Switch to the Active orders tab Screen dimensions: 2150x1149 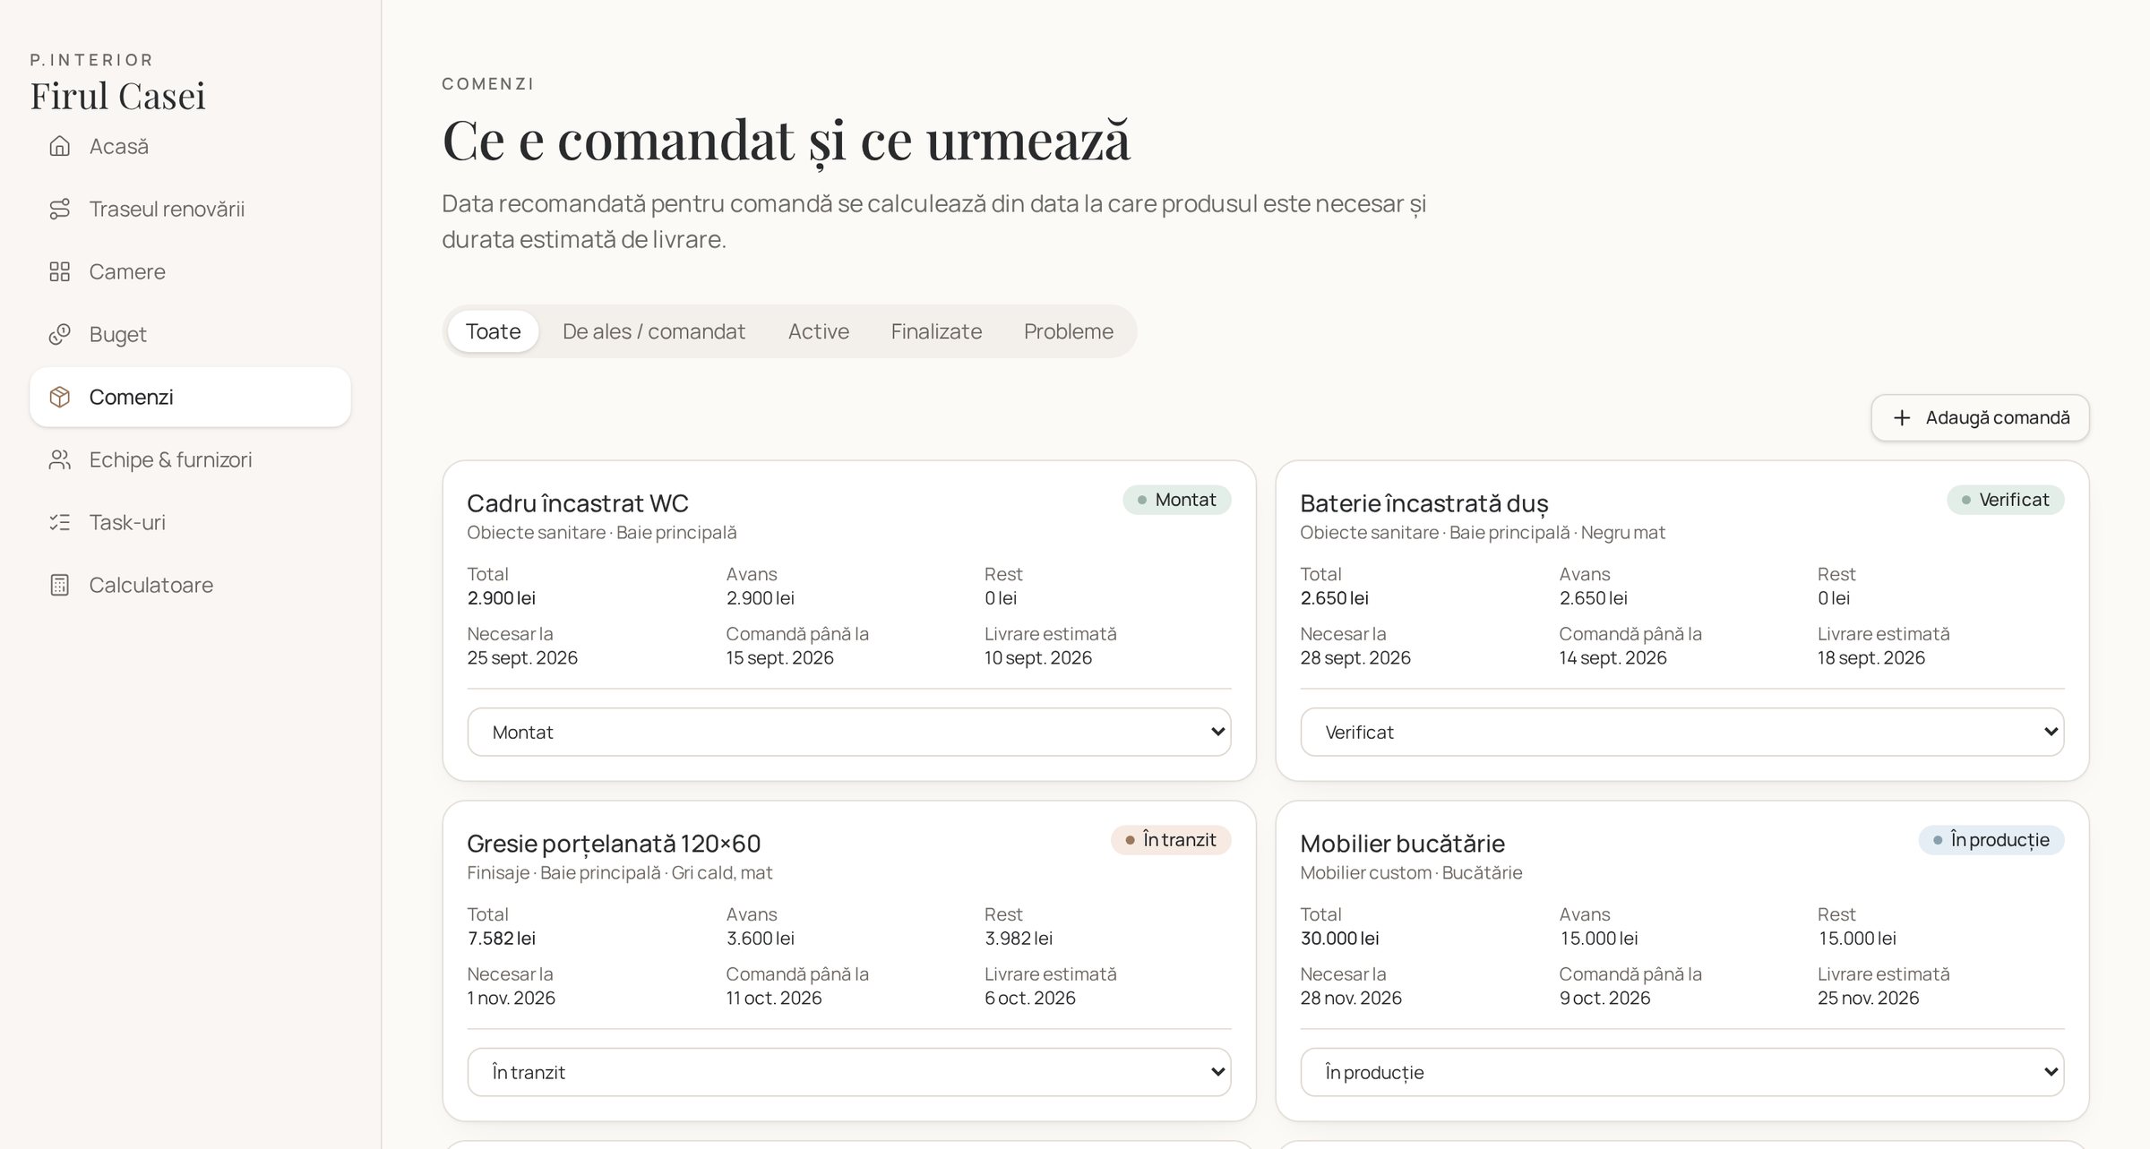(x=819, y=331)
